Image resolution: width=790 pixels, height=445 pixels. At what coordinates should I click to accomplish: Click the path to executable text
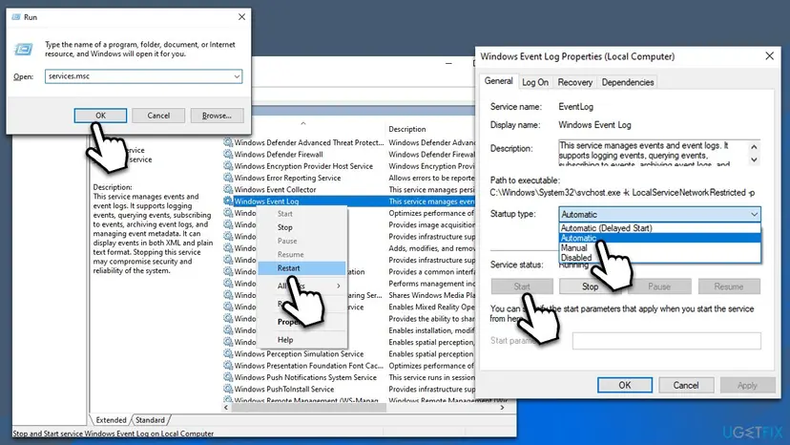[x=622, y=193]
